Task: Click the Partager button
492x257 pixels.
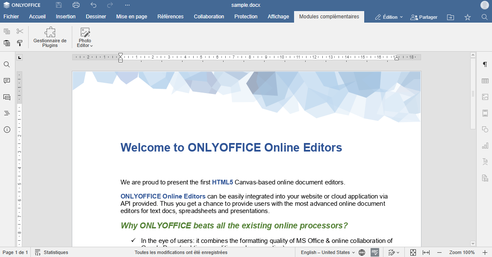Action: pyautogui.click(x=424, y=17)
